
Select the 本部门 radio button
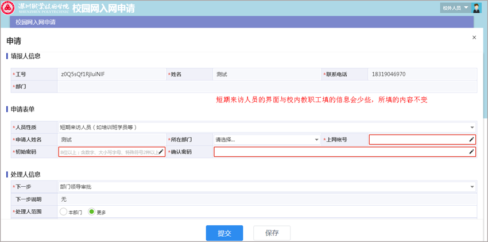click(x=64, y=212)
